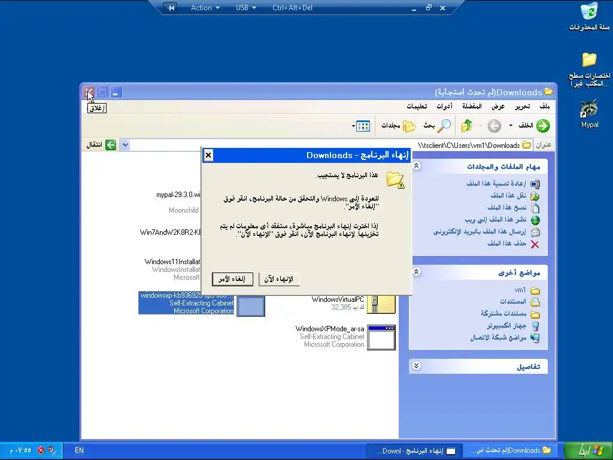Open the address bar dropdown arrow
Viewport: 613px width, 460px height.
125,145
